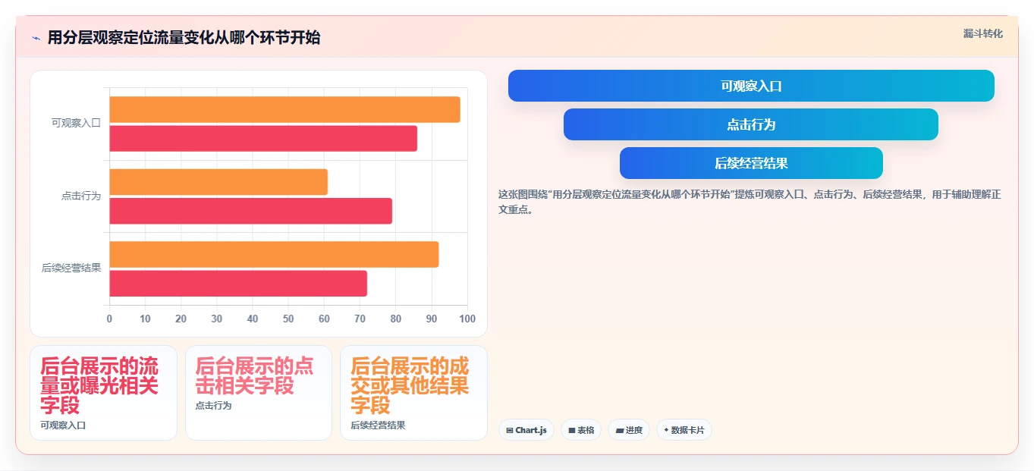Screen dimensions: 1034x471
Task: Select the 表格 tag pill
Action: pyautogui.click(x=581, y=430)
